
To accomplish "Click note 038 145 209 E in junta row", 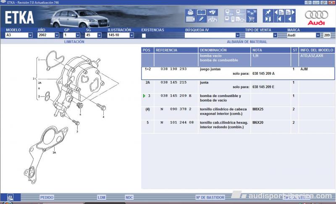I will click(263, 87).
